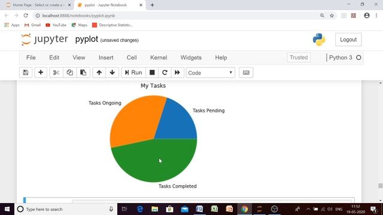Interrupt the kernel with stop icon

152,72
